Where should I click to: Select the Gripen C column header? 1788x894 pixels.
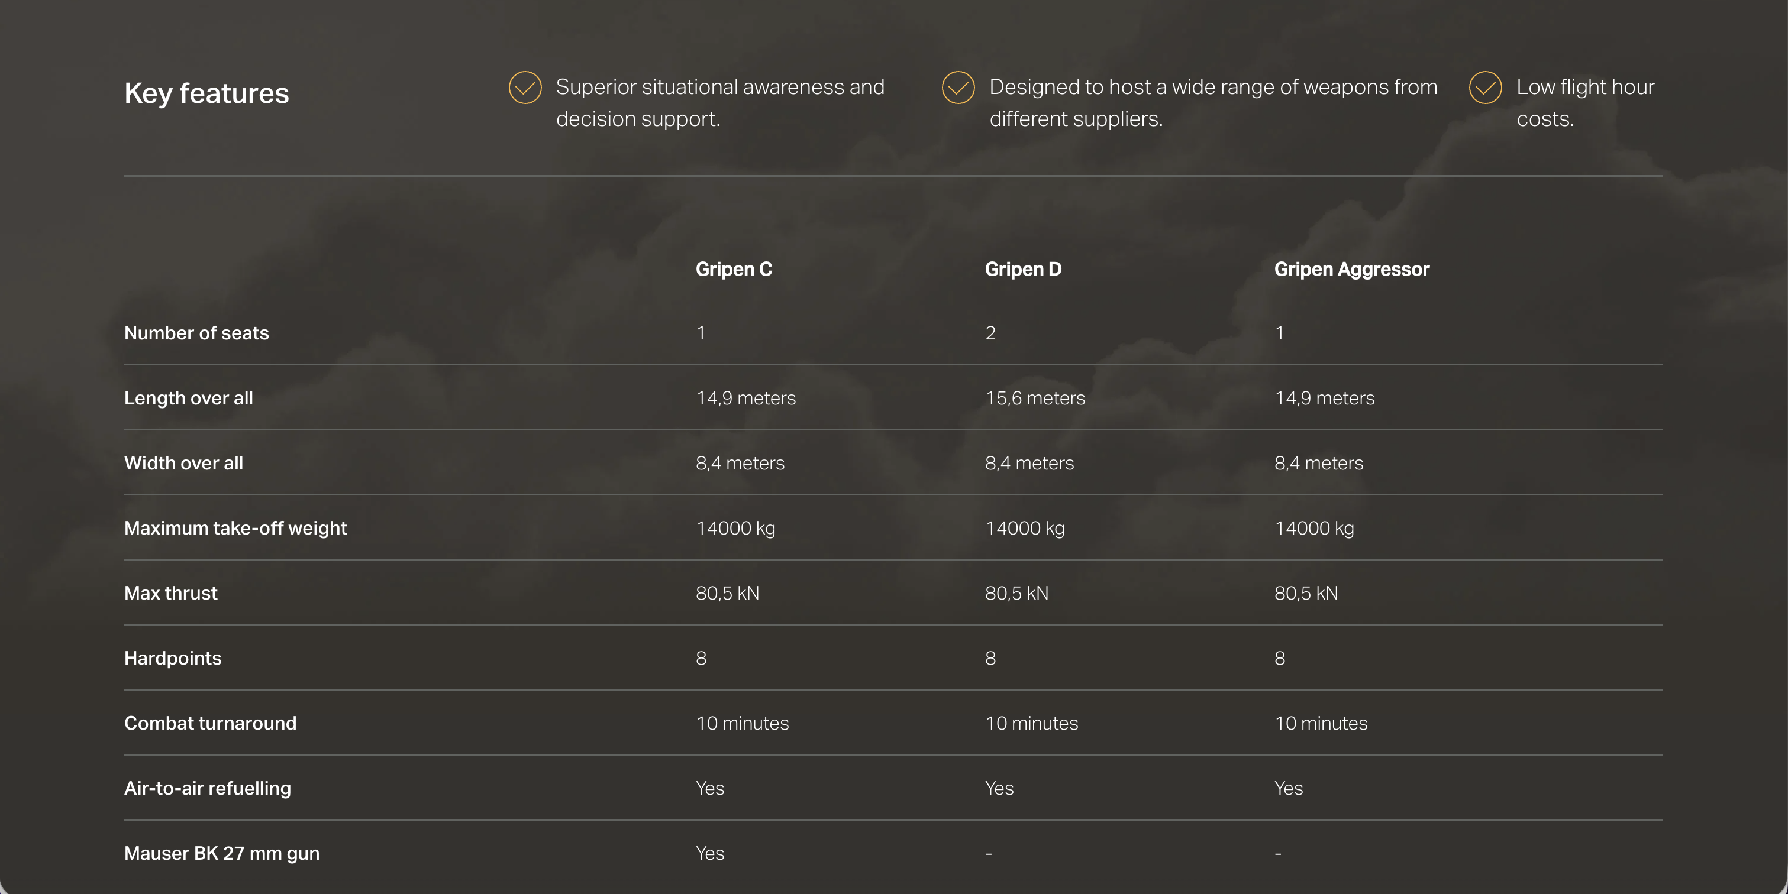pos(734,269)
